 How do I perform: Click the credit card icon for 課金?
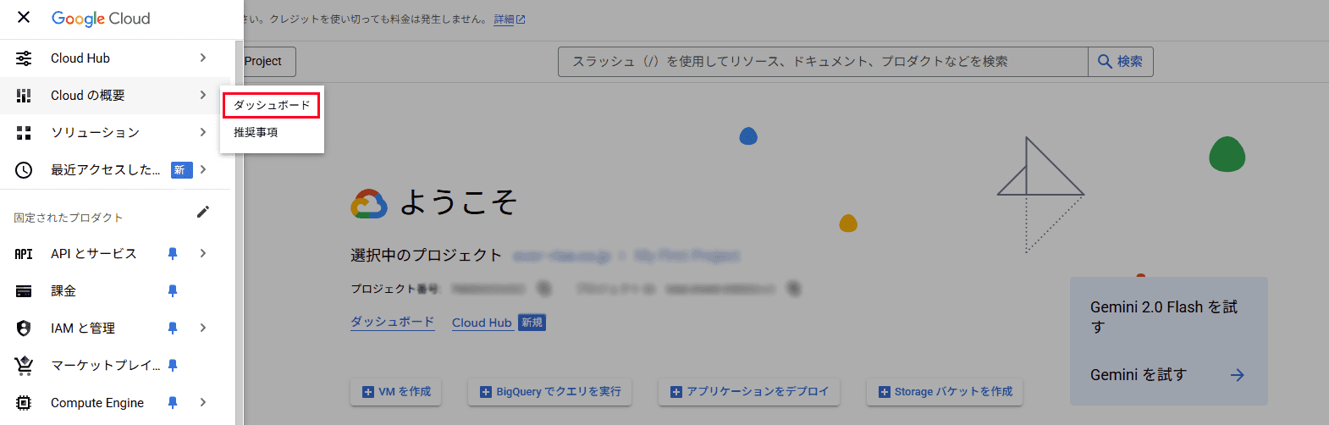pyautogui.click(x=24, y=291)
